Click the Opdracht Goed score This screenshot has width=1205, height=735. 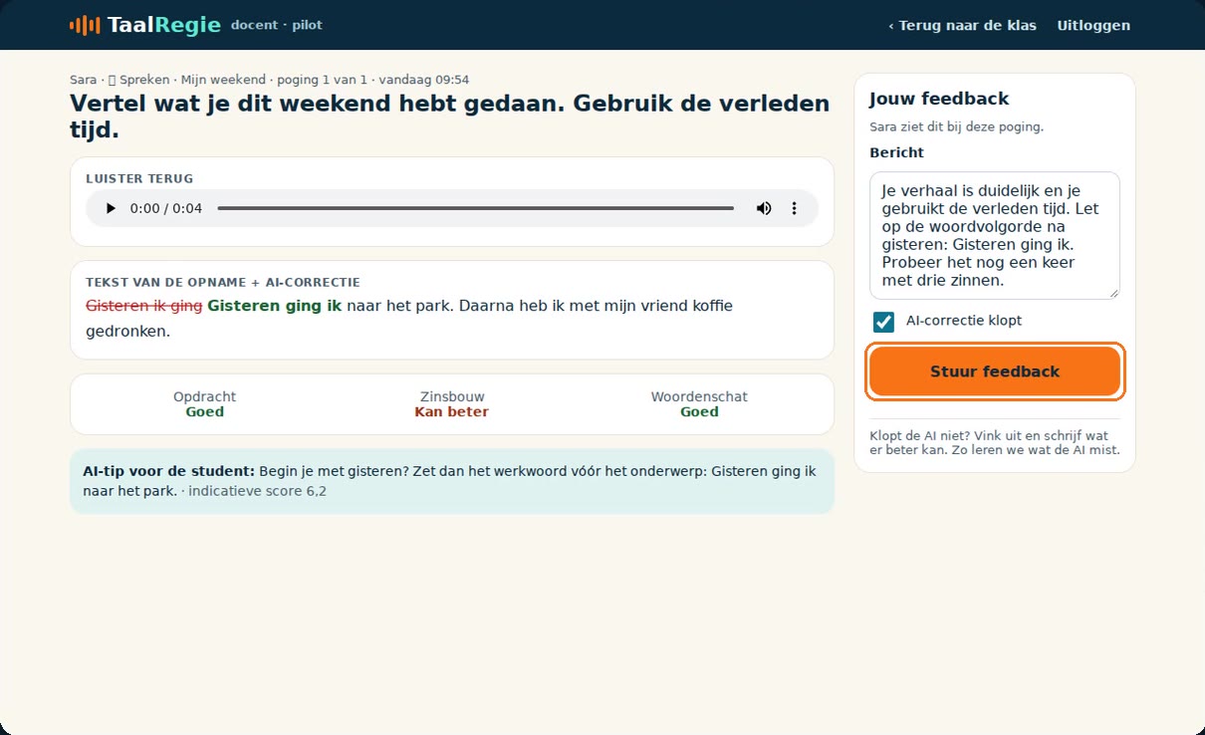[205, 404]
